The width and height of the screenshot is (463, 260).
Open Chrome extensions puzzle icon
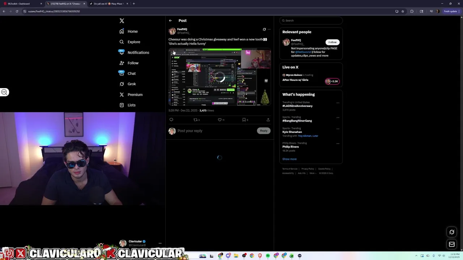[412, 11]
